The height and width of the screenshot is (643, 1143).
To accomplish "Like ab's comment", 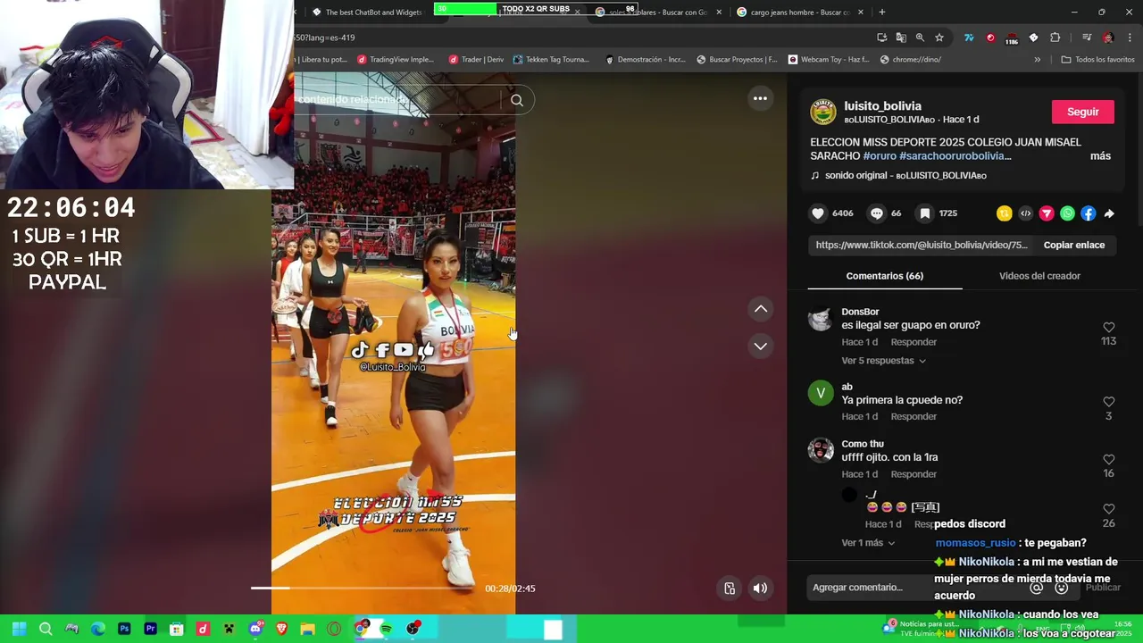I will click(1108, 402).
